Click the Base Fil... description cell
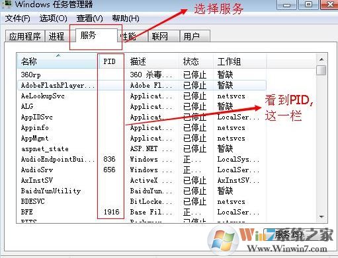 (x=151, y=212)
